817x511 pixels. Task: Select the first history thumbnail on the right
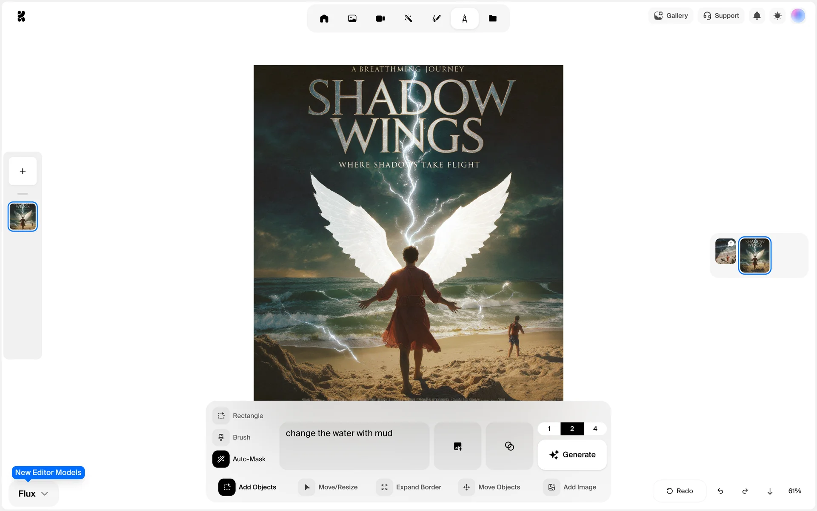725,251
